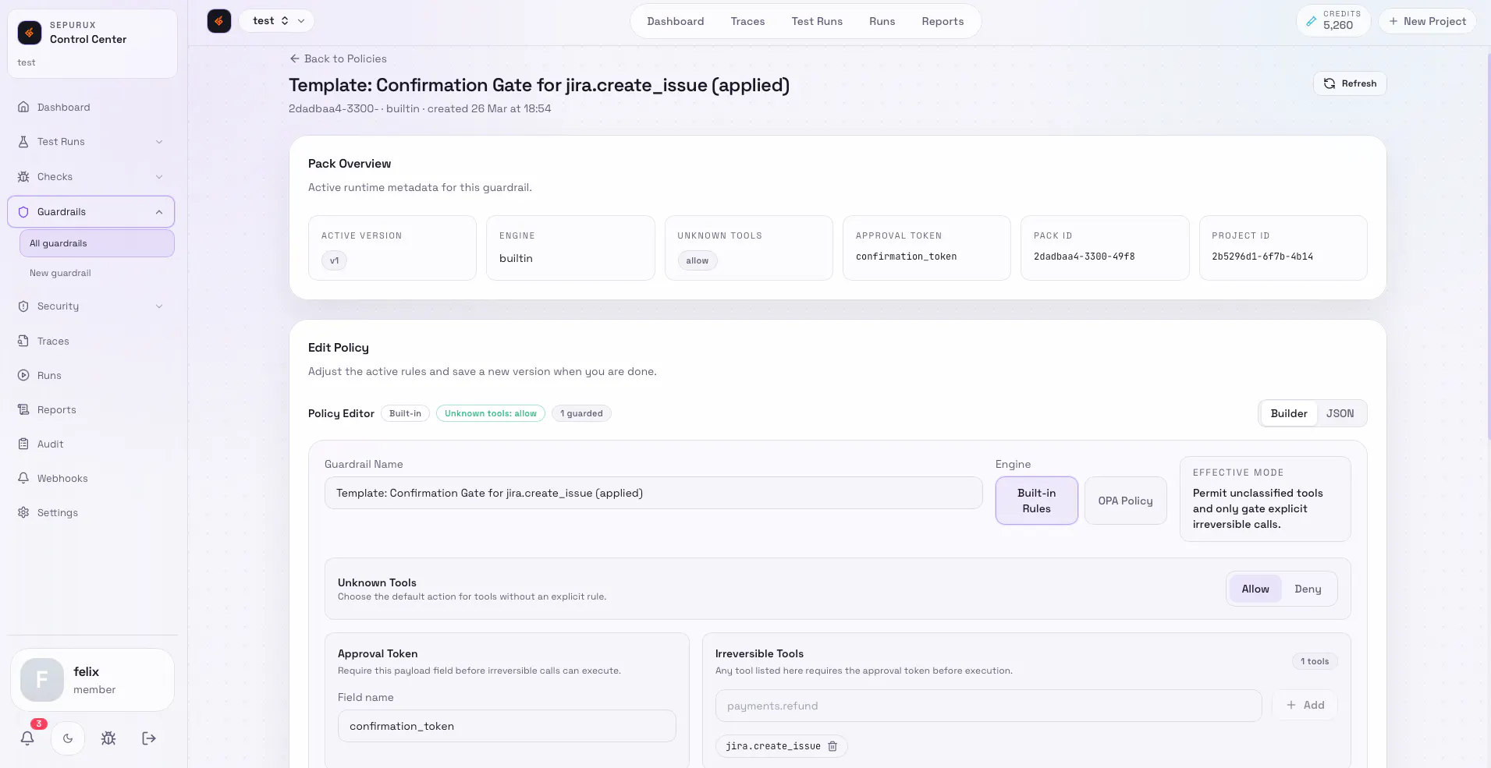The image size is (1491, 768).
Task: Click the Sepurux logo in the sidebar header
Action: tap(30, 33)
